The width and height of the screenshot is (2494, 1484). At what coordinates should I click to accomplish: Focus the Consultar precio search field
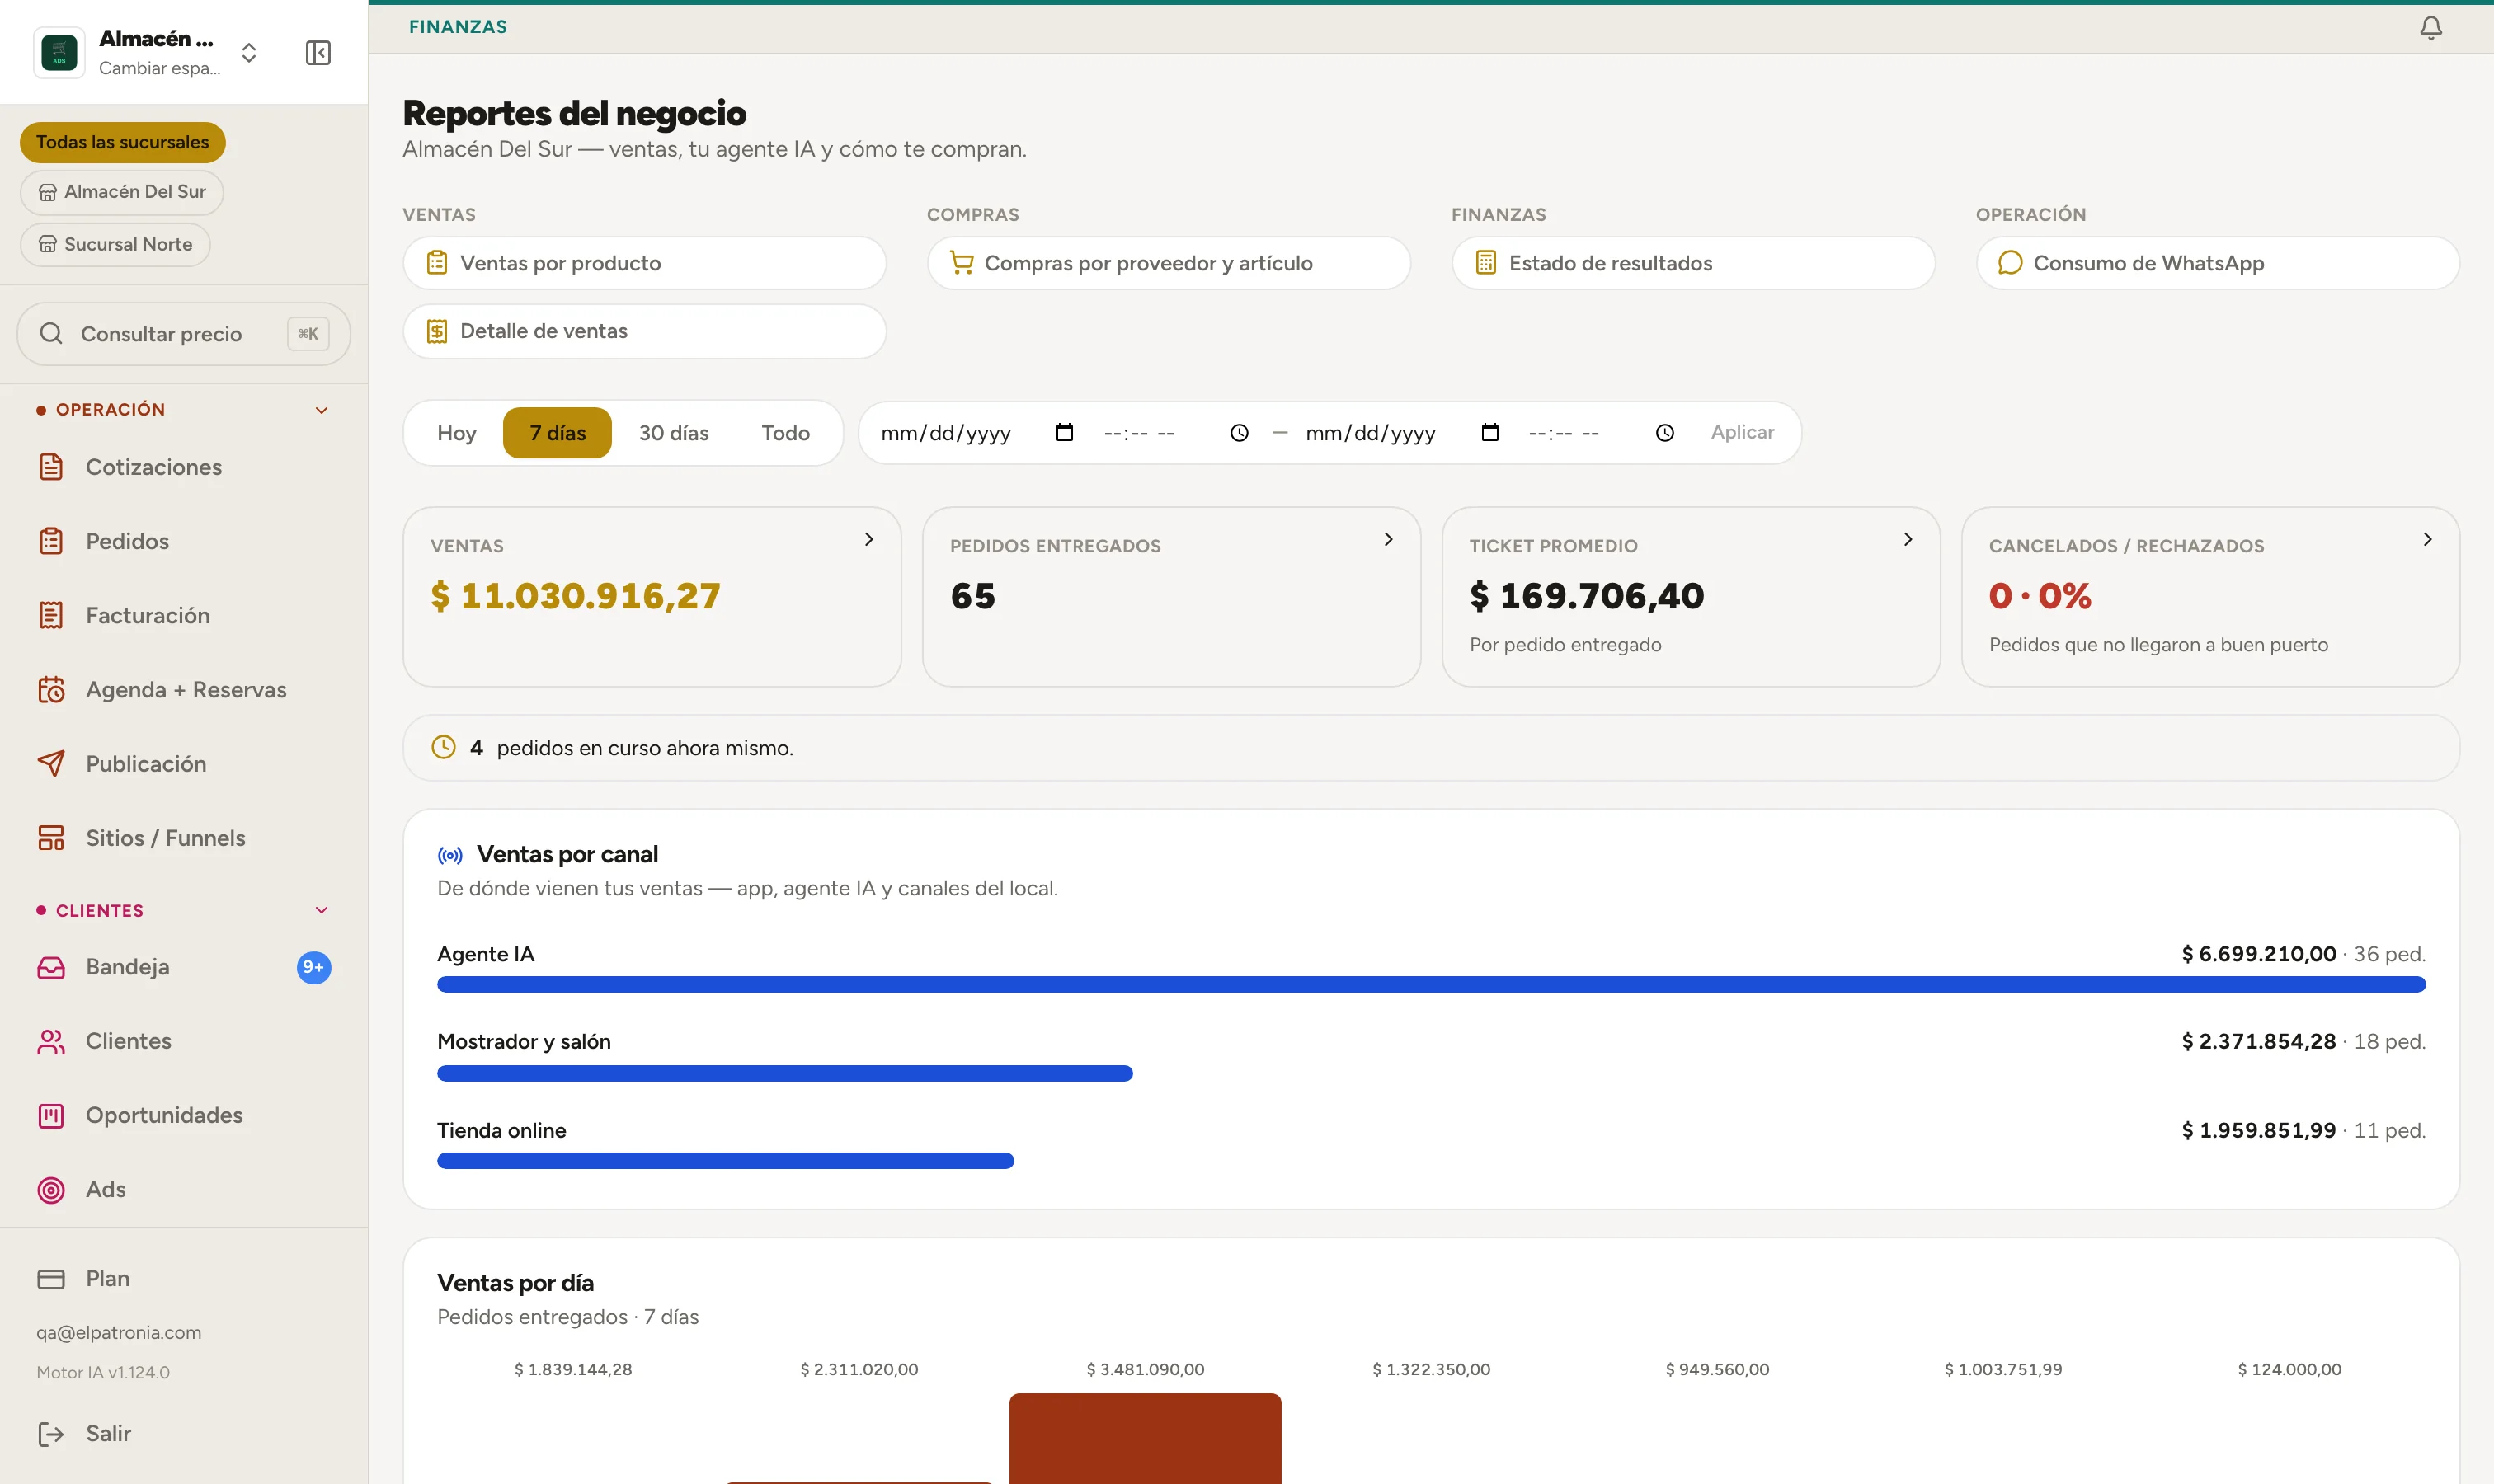pos(184,334)
